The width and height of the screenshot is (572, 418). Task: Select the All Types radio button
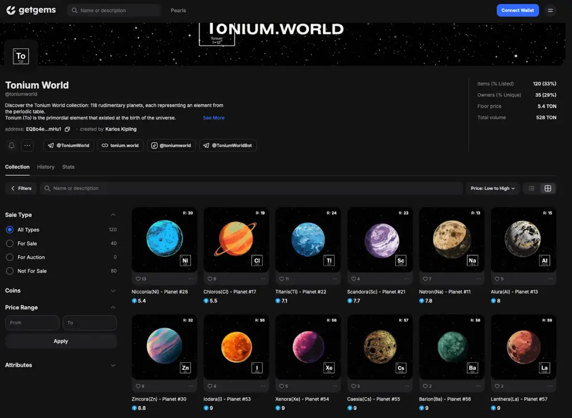(x=10, y=229)
